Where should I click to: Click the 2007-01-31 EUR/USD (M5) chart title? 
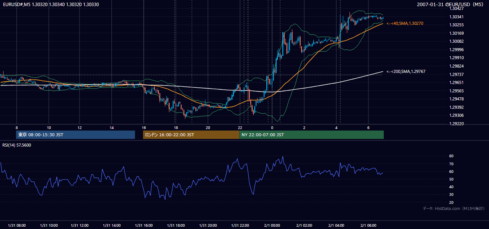(451, 4)
